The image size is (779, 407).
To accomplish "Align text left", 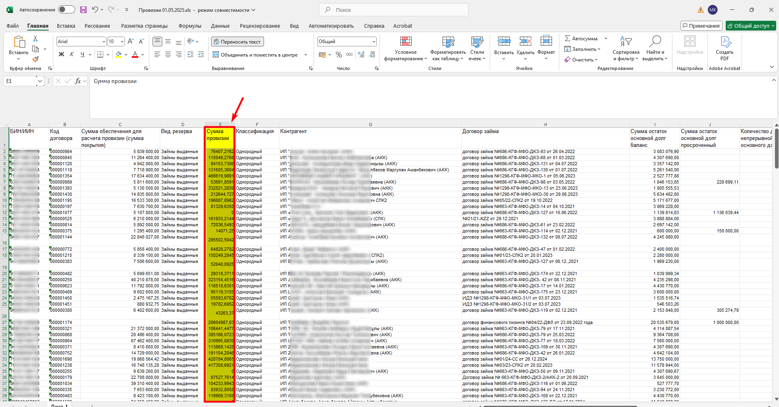I will 157,55.
